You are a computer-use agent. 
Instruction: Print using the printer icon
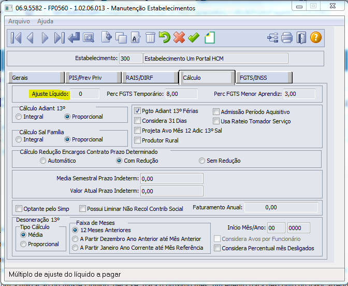click(287, 37)
